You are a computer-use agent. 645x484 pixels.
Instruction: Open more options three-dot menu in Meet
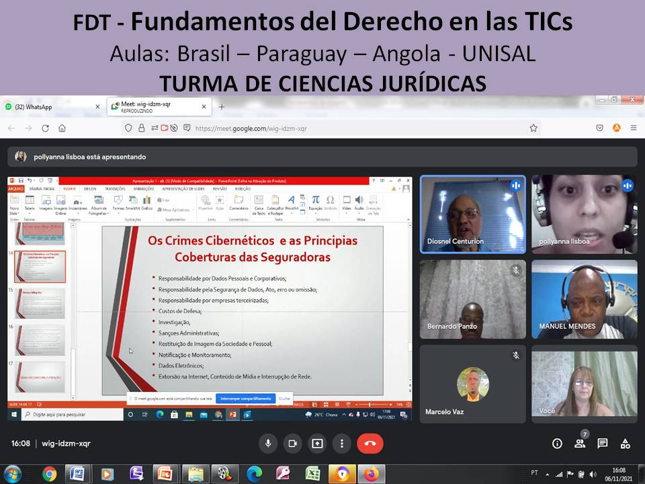coord(341,444)
